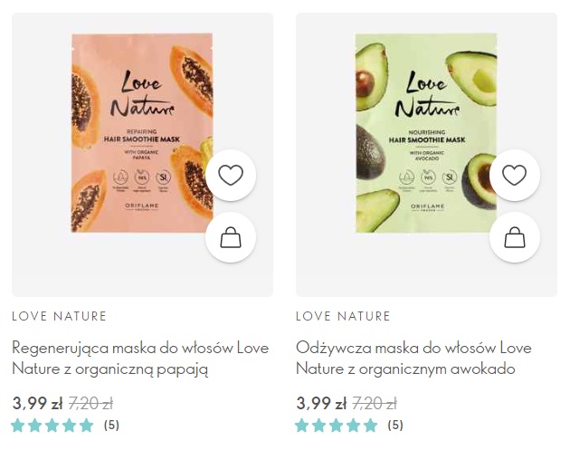570x450 pixels.
Task: Open papaya hair smoothie mask image
Action: coord(142,133)
